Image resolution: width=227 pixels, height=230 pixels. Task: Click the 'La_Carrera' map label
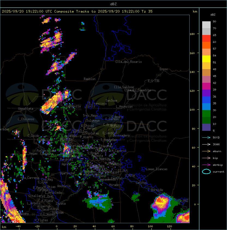point(31,178)
